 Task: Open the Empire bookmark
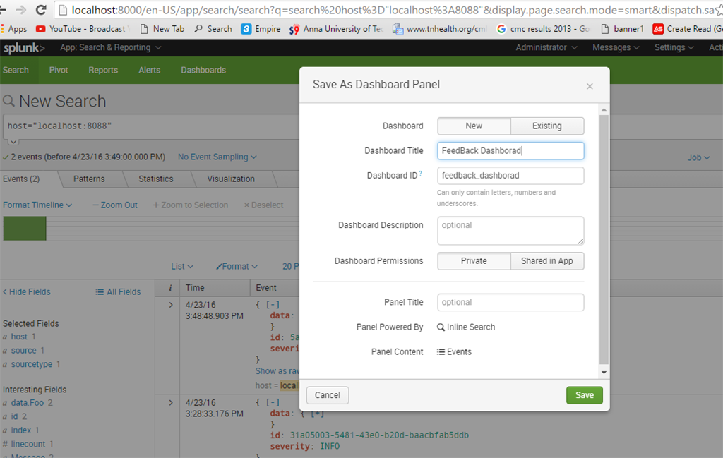261,28
